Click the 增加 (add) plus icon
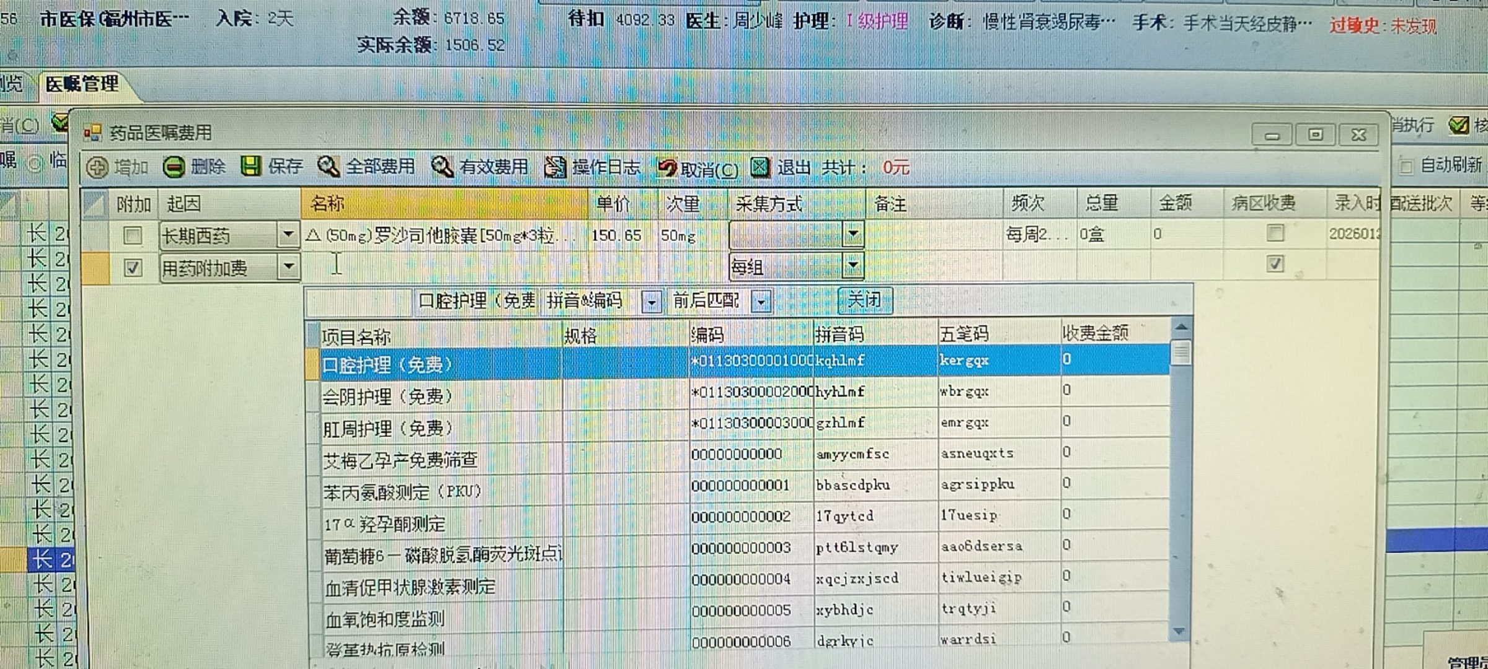The image size is (1488, 669). point(97,168)
